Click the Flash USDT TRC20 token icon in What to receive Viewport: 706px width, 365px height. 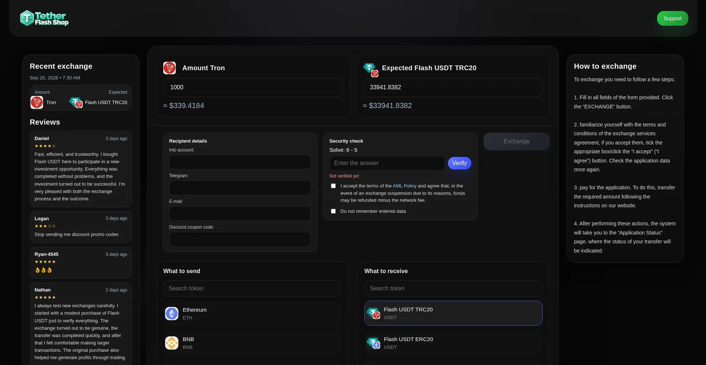pyautogui.click(x=374, y=314)
